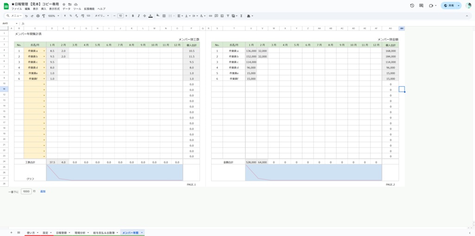475x236 pixels.
Task: Decrease decimal places
Action: tap(77, 16)
